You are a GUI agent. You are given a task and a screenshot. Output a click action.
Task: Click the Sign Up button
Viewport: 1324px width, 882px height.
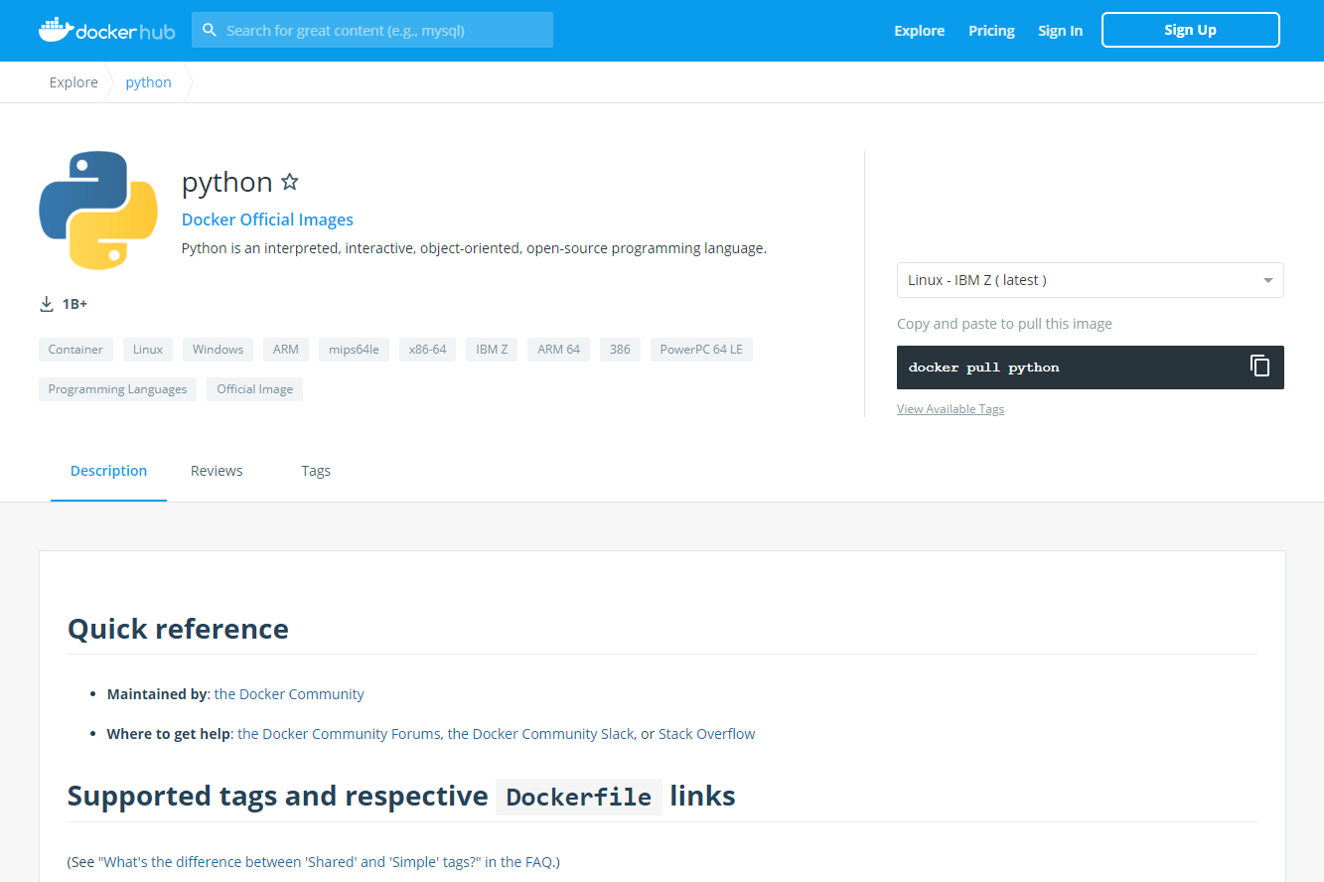[x=1190, y=30]
